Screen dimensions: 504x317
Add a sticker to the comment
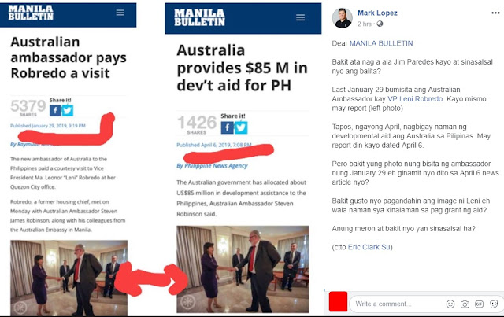click(494, 304)
